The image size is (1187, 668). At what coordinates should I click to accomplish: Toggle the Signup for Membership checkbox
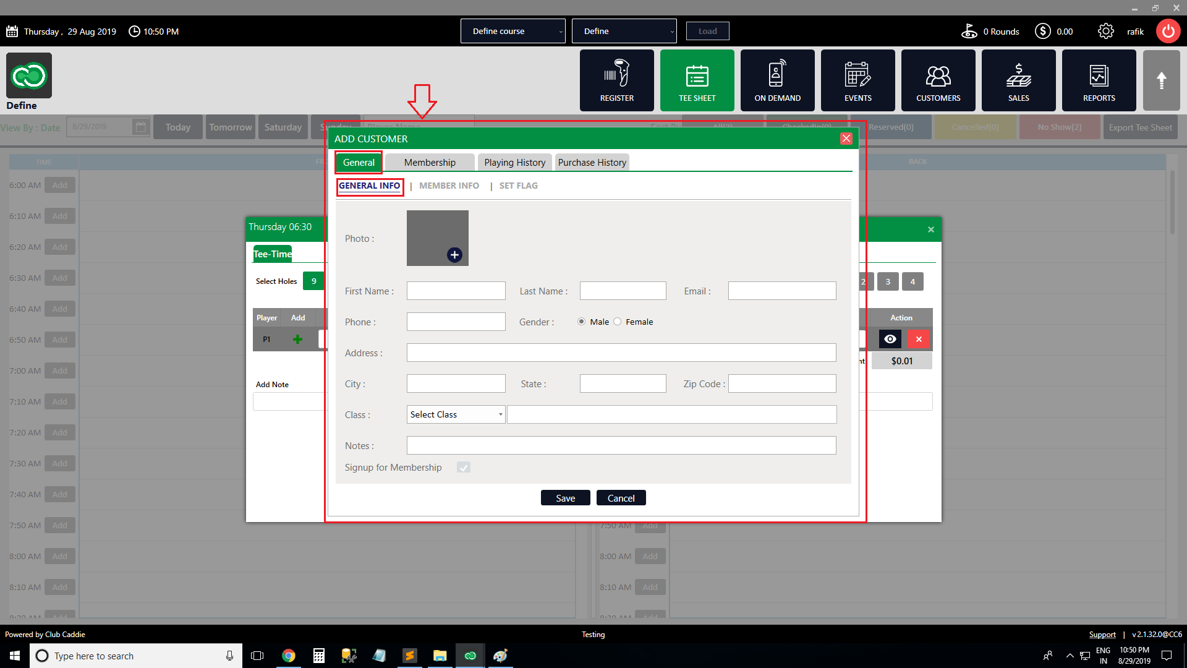point(464,468)
